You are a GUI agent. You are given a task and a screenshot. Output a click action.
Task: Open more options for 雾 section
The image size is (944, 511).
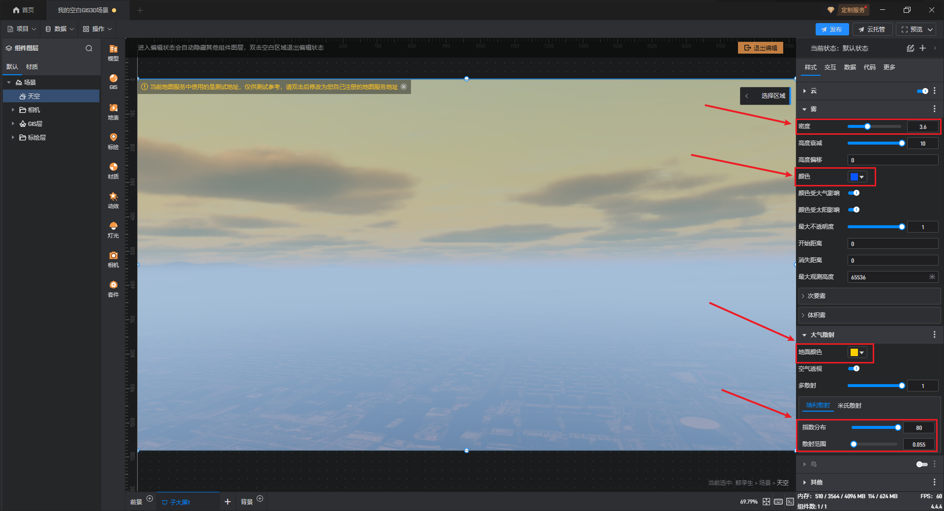click(x=935, y=109)
